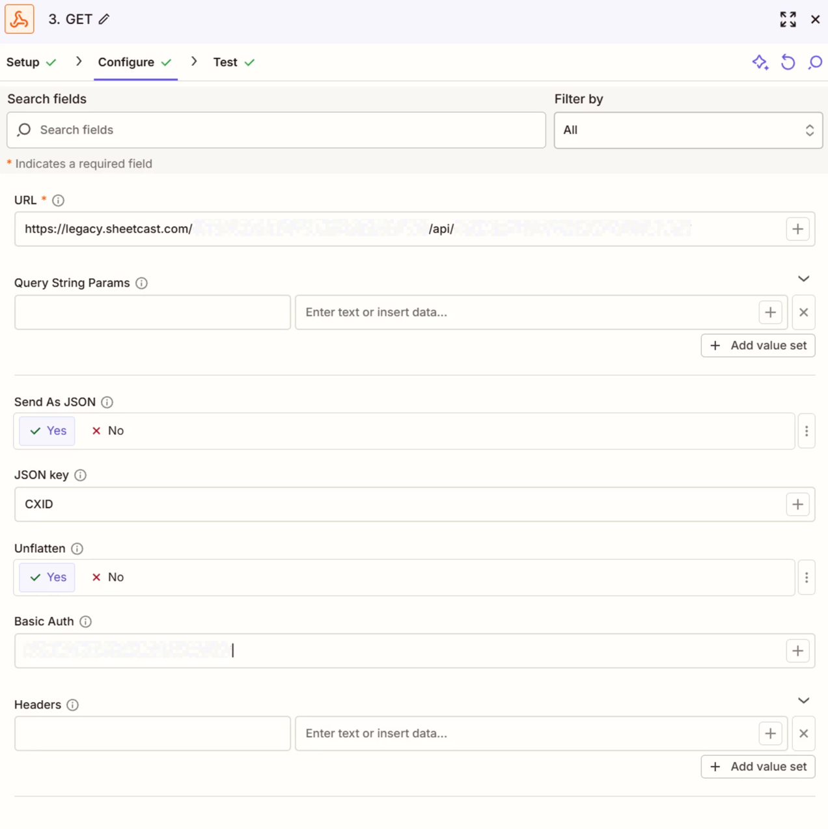The image size is (828, 829).
Task: Select Yes for Unflatten option
Action: point(48,578)
